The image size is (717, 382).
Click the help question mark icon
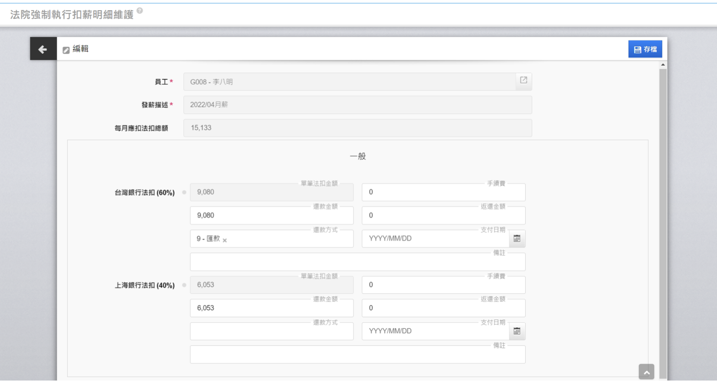(140, 11)
